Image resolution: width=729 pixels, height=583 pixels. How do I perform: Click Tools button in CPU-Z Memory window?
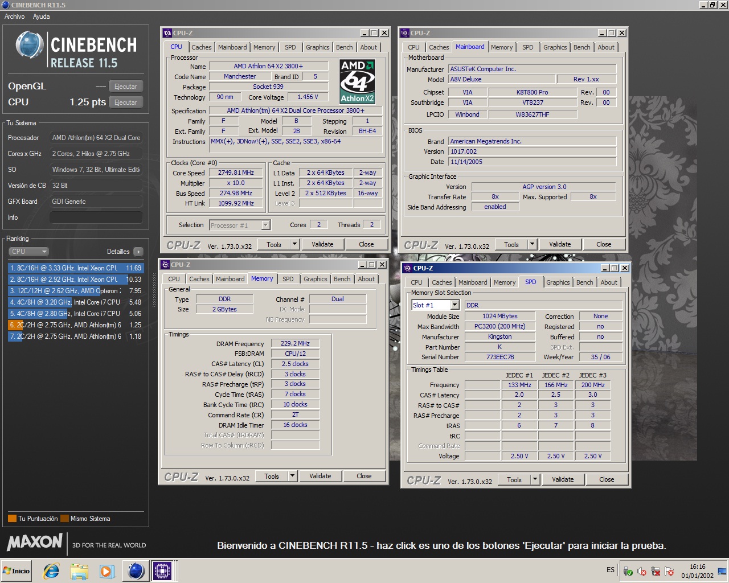pos(272,476)
